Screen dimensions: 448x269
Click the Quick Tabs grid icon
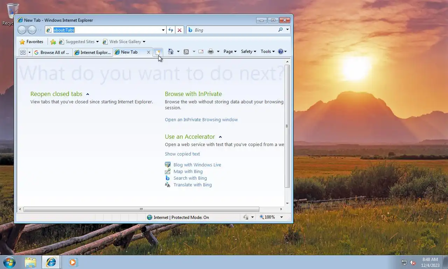[23, 52]
